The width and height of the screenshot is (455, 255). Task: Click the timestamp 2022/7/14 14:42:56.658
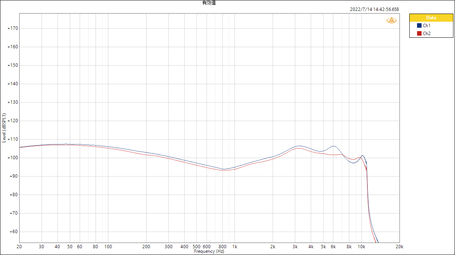375,9
